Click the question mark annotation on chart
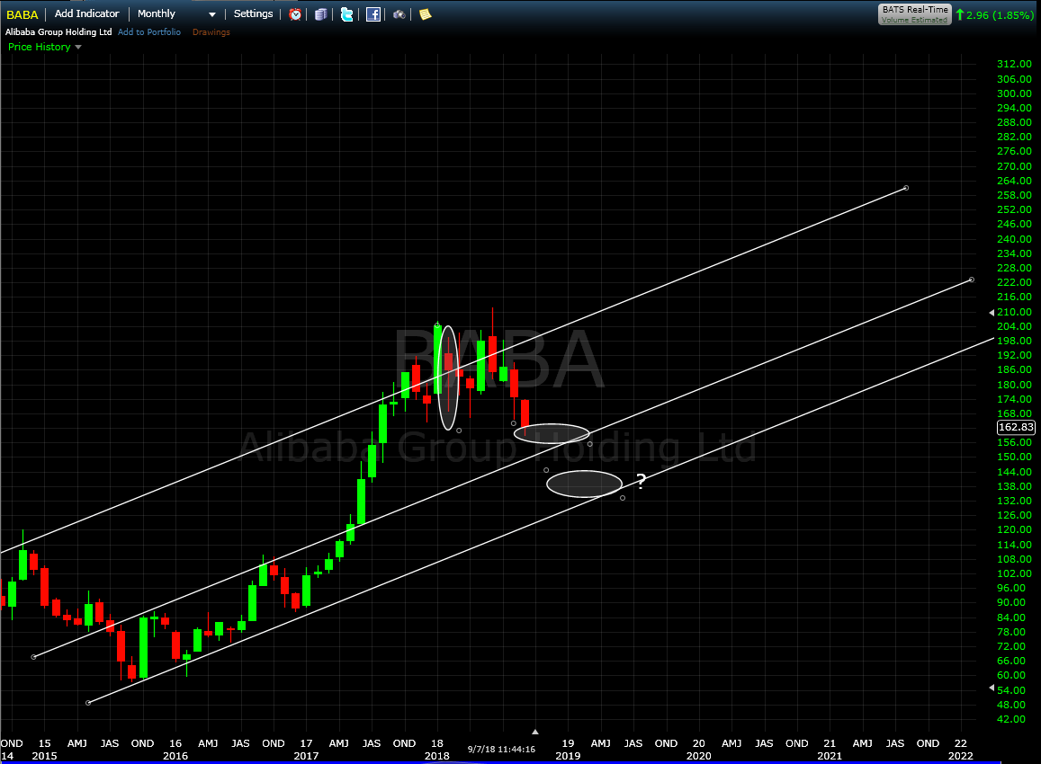Viewport: 1041px width, 764px height. [641, 482]
